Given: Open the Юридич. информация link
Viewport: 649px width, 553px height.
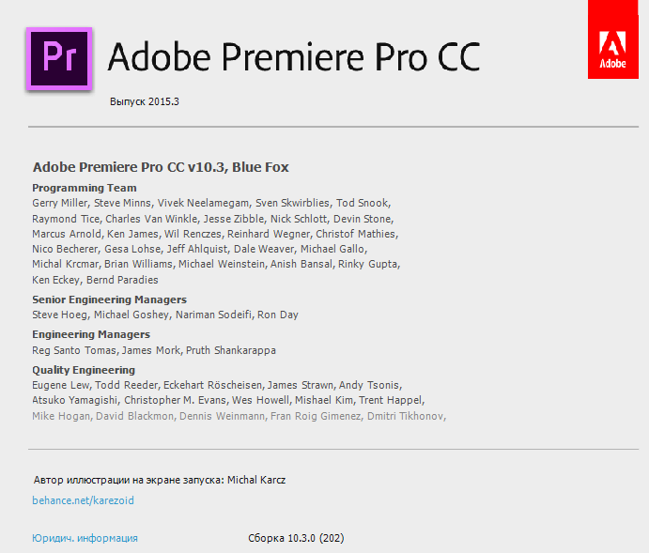Looking at the screenshot, I should tap(85, 538).
